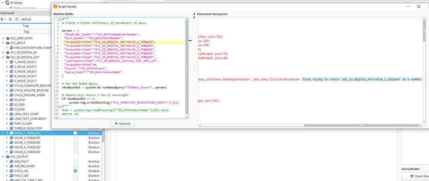The image size is (429, 181).
Task: Maximize the Script Console window
Action: [x=419, y=6]
